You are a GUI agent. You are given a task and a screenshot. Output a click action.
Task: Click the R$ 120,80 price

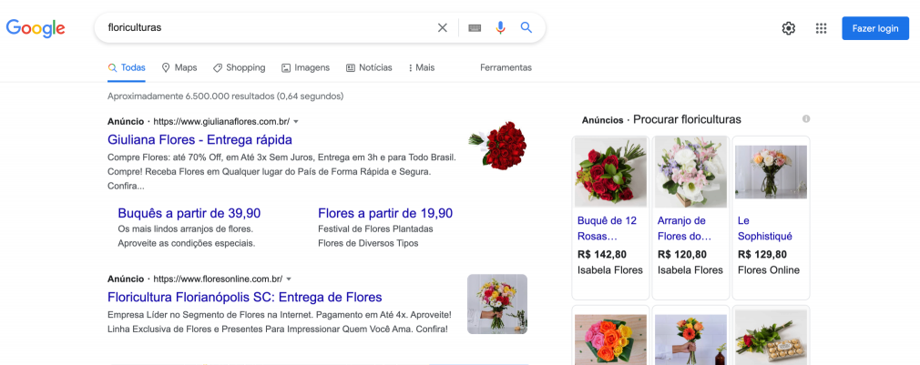click(681, 254)
